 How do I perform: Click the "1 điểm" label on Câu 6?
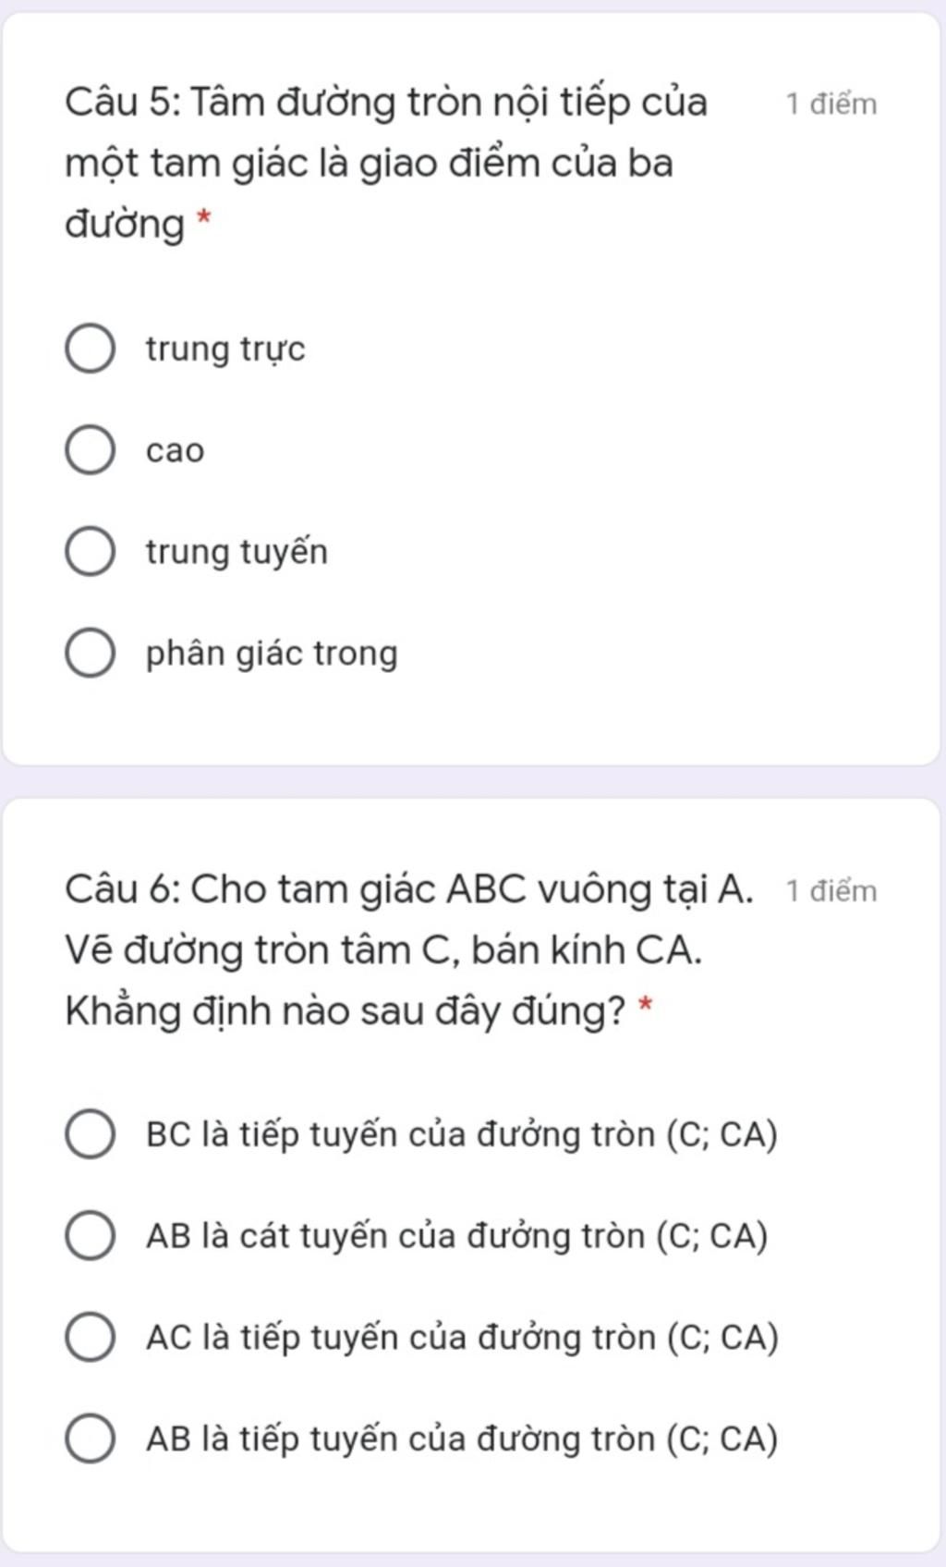pos(831,891)
